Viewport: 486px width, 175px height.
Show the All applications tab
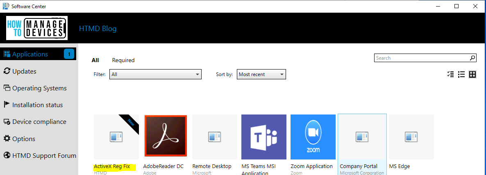[95, 60]
